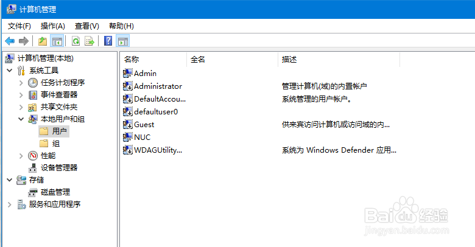Collapse the 本地用户和组 node
Viewport: 475px width, 247px height.
click(x=21, y=119)
